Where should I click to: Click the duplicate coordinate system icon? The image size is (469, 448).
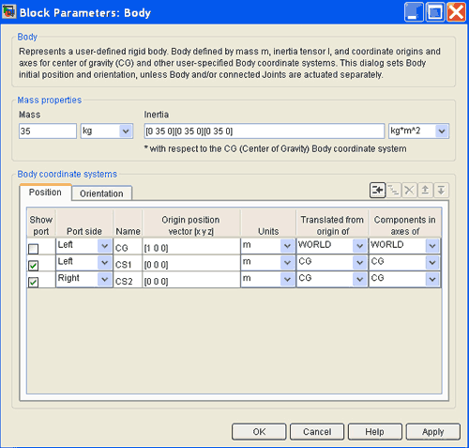pyautogui.click(x=394, y=190)
